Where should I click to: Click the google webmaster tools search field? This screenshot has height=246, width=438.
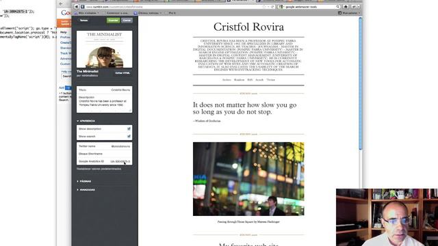pos(309,7)
